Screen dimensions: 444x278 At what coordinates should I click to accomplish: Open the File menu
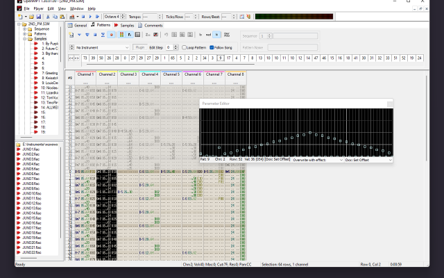[x=26, y=8]
